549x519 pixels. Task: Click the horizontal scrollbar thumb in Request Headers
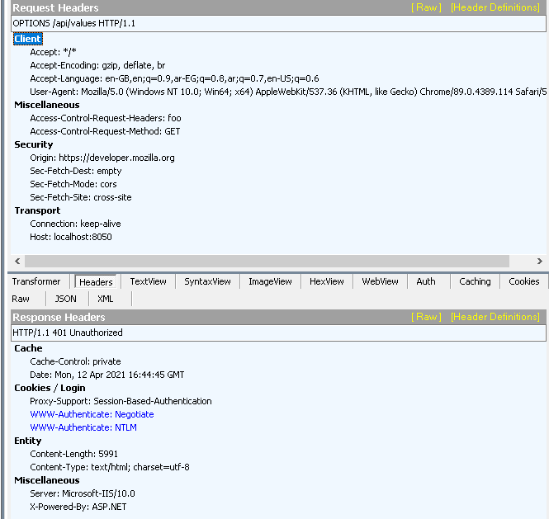tap(267, 261)
